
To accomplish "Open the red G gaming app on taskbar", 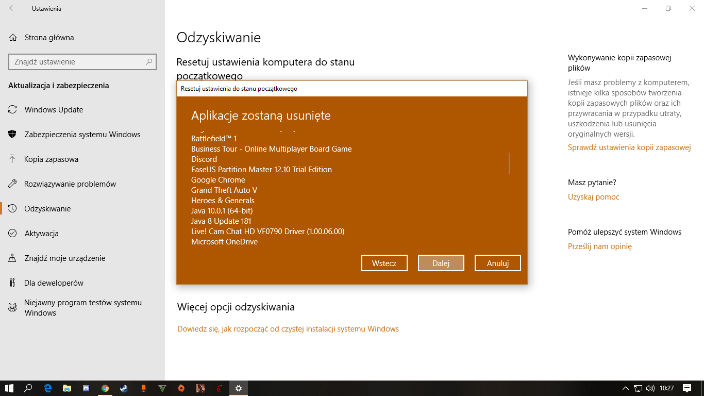I will click(x=220, y=388).
